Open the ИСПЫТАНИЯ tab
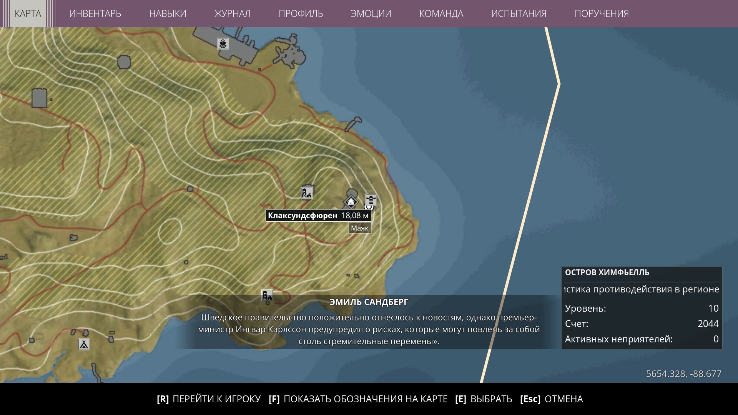 point(519,13)
